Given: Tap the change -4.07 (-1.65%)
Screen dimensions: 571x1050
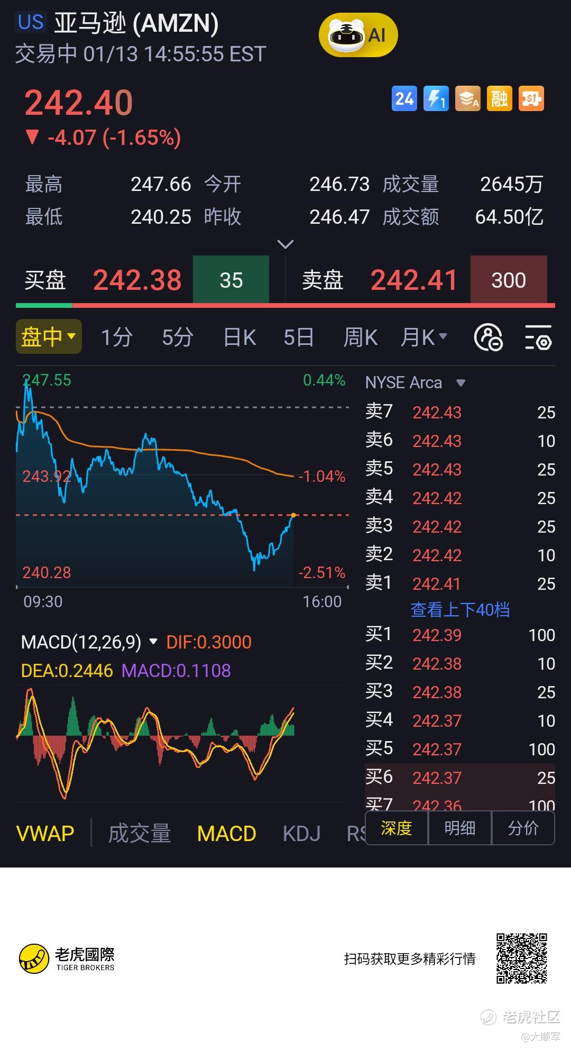Looking at the screenshot, I should coord(103,138).
